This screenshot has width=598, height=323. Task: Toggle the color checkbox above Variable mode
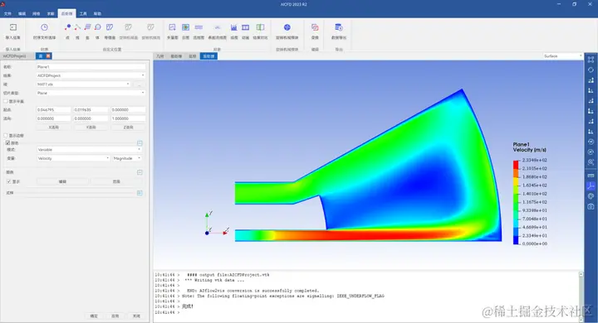[x=7, y=142]
